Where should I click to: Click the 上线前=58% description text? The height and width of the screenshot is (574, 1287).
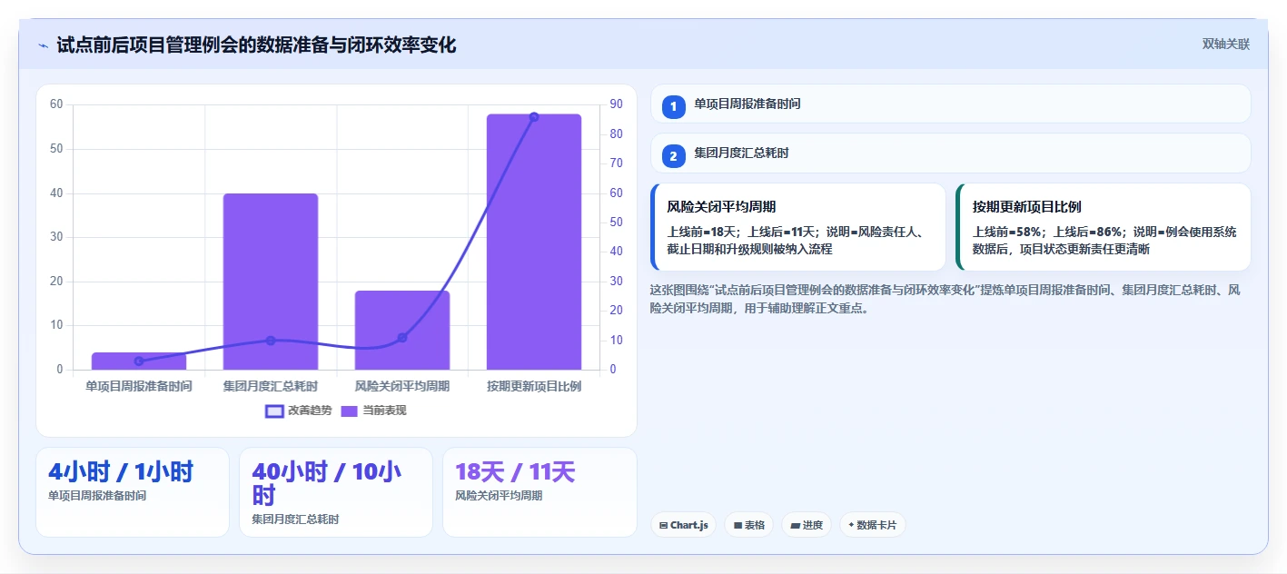pos(1104,241)
